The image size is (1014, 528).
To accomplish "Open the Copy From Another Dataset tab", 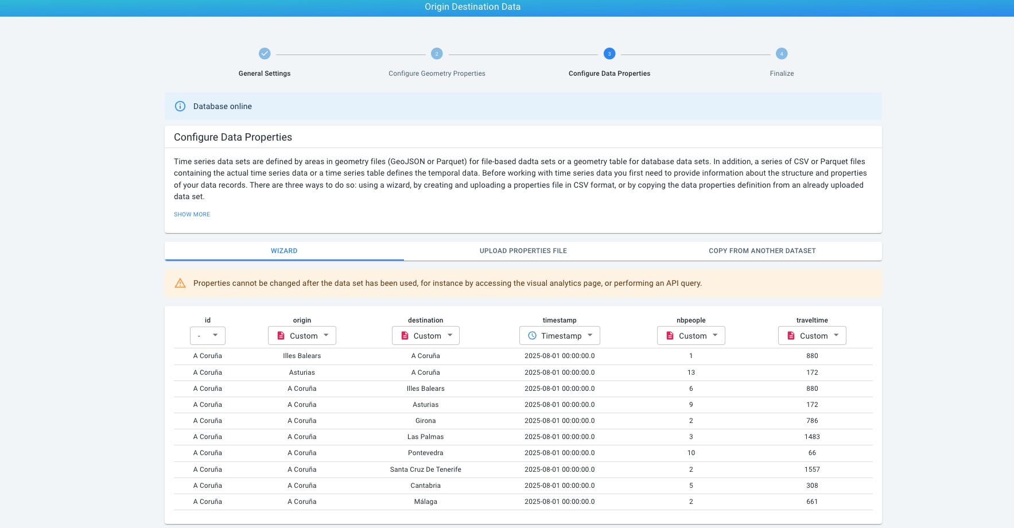I will pyautogui.click(x=762, y=251).
